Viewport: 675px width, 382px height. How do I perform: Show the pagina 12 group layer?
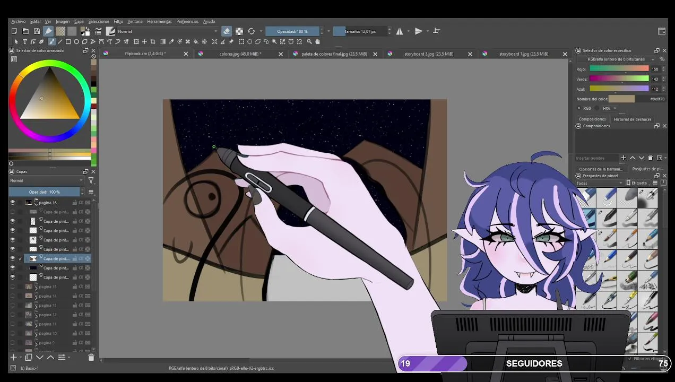point(13,315)
